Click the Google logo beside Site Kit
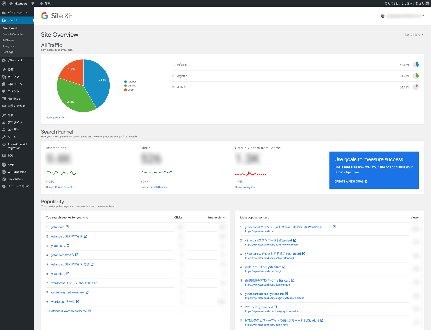The width and height of the screenshot is (431, 330). click(x=45, y=16)
